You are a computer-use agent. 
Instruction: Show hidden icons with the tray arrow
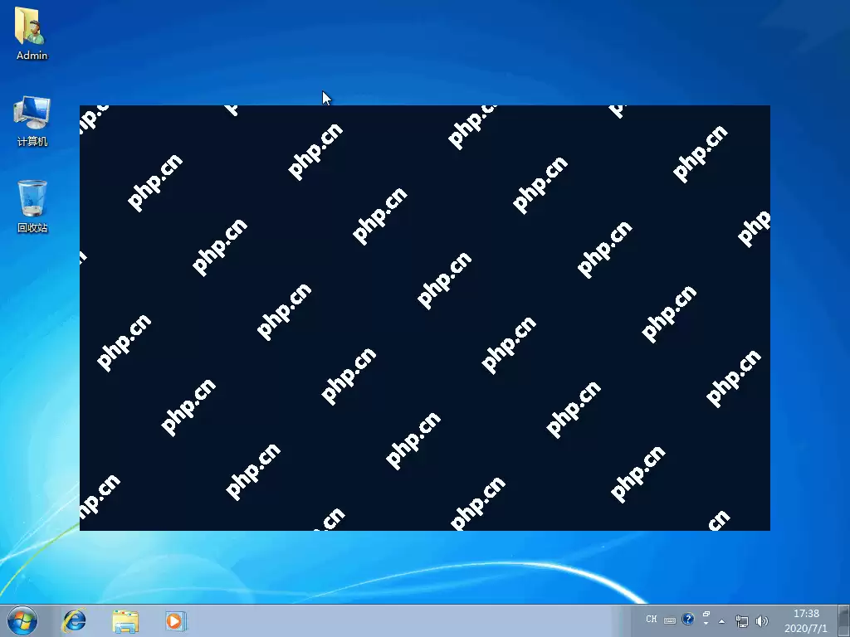pos(721,621)
